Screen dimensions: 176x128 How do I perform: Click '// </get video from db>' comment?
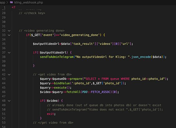(53, 123)
